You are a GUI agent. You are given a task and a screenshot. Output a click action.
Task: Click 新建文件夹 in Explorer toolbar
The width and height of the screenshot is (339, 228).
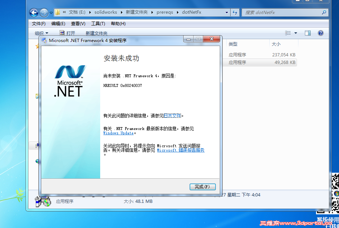97,33
